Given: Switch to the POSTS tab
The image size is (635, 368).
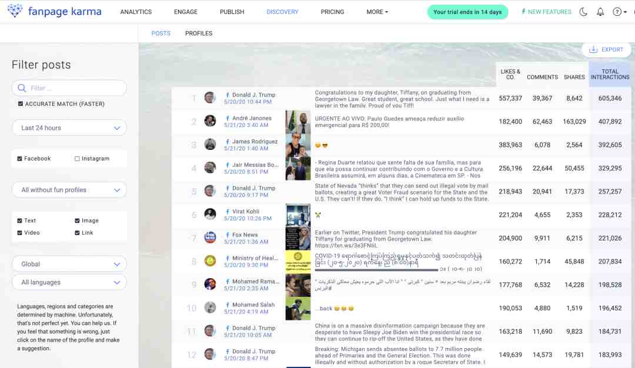Looking at the screenshot, I should [x=161, y=33].
